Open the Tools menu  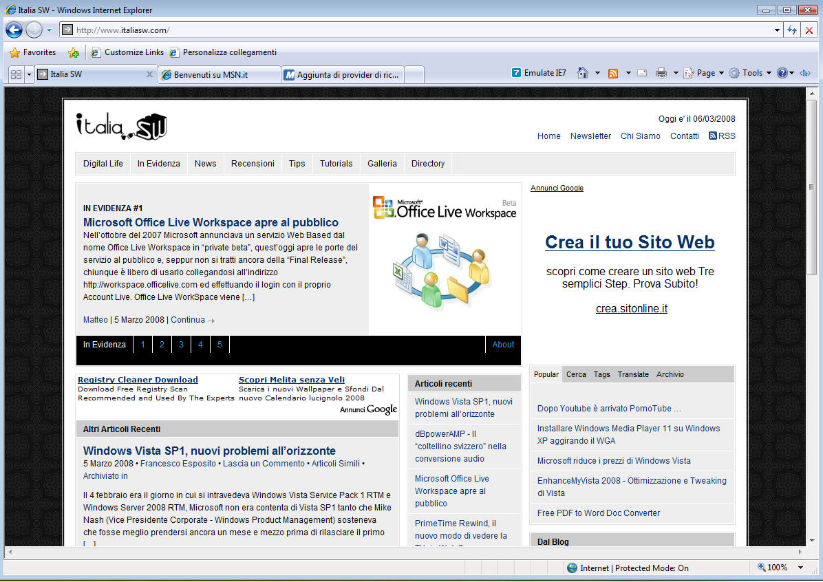point(750,73)
